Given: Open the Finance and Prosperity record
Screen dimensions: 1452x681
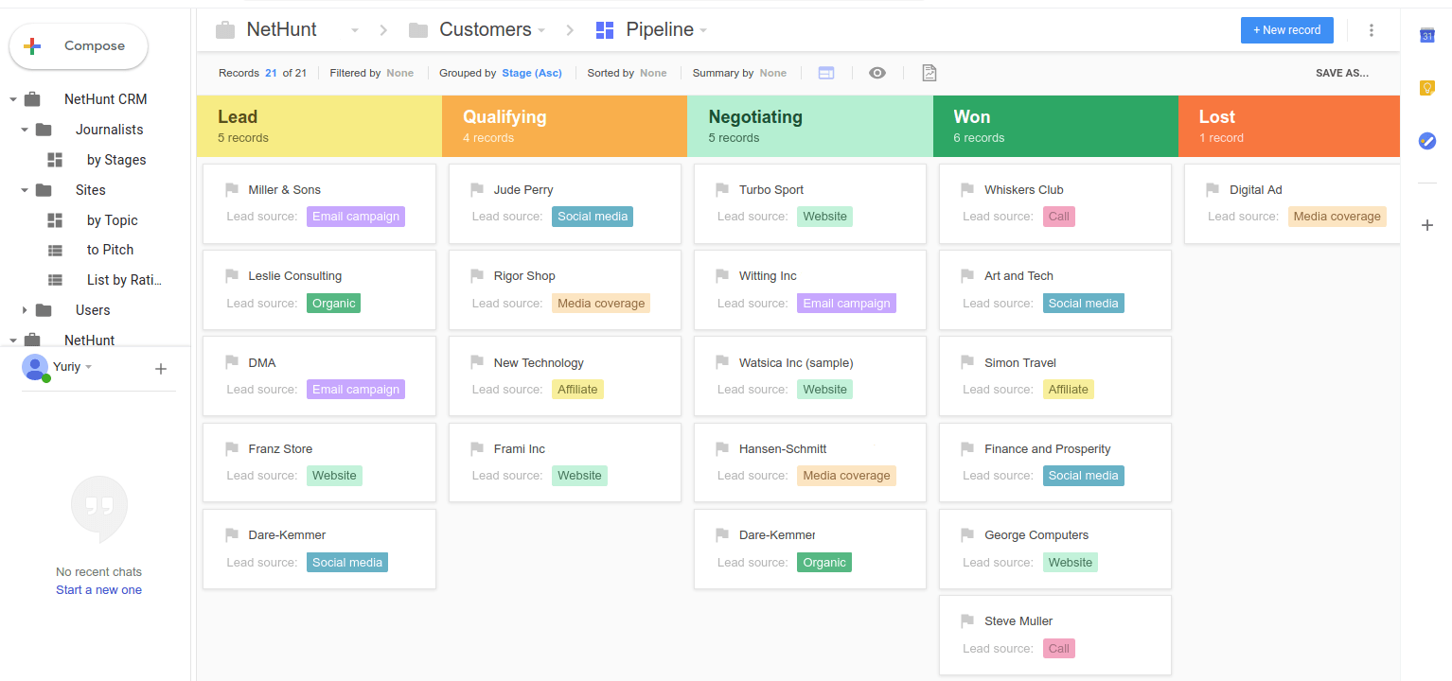Looking at the screenshot, I should tap(1055, 462).
